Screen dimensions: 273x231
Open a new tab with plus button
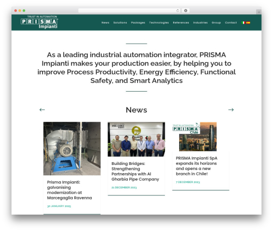259,12
